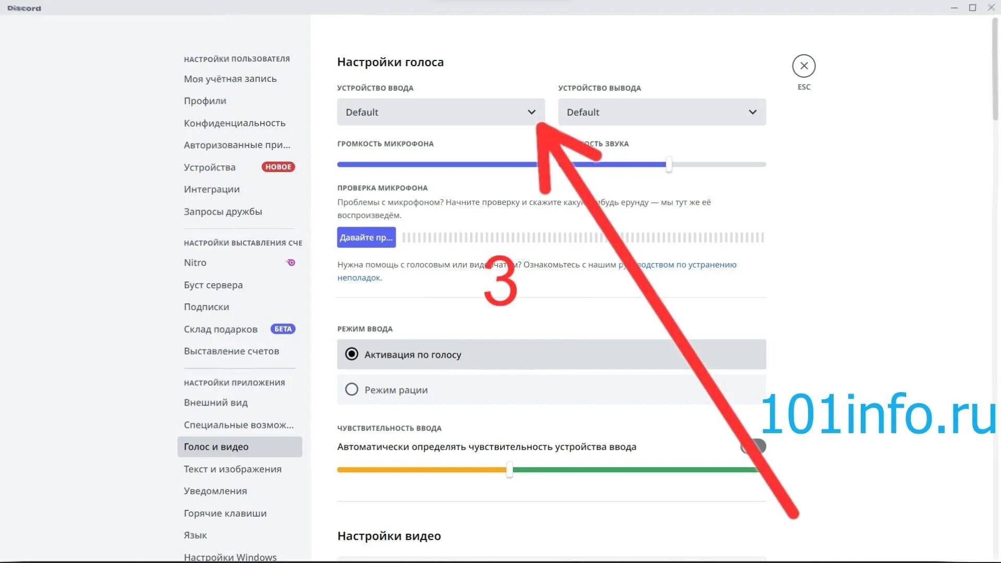Select Активация по голосу radio option
This screenshot has width=1001, height=563.
352,354
